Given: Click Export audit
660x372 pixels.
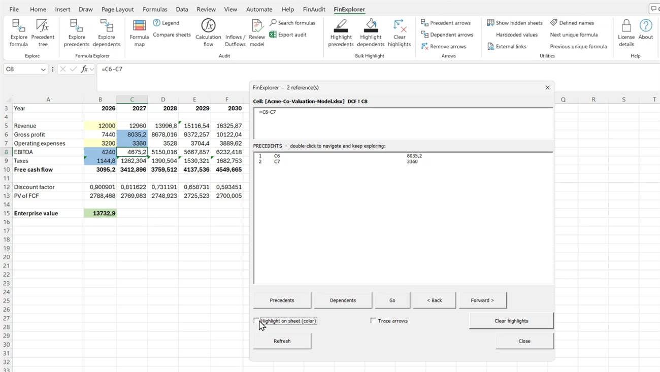Looking at the screenshot, I should (x=288, y=35).
